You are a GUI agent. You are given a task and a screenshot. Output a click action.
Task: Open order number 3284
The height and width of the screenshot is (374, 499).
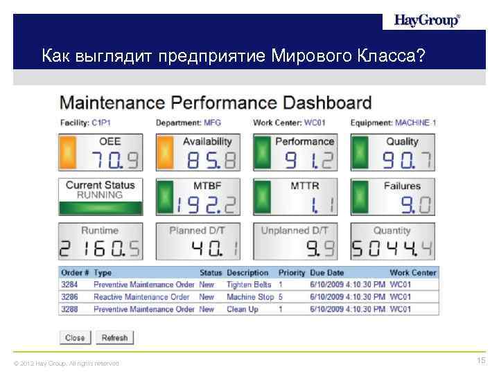[69, 285]
